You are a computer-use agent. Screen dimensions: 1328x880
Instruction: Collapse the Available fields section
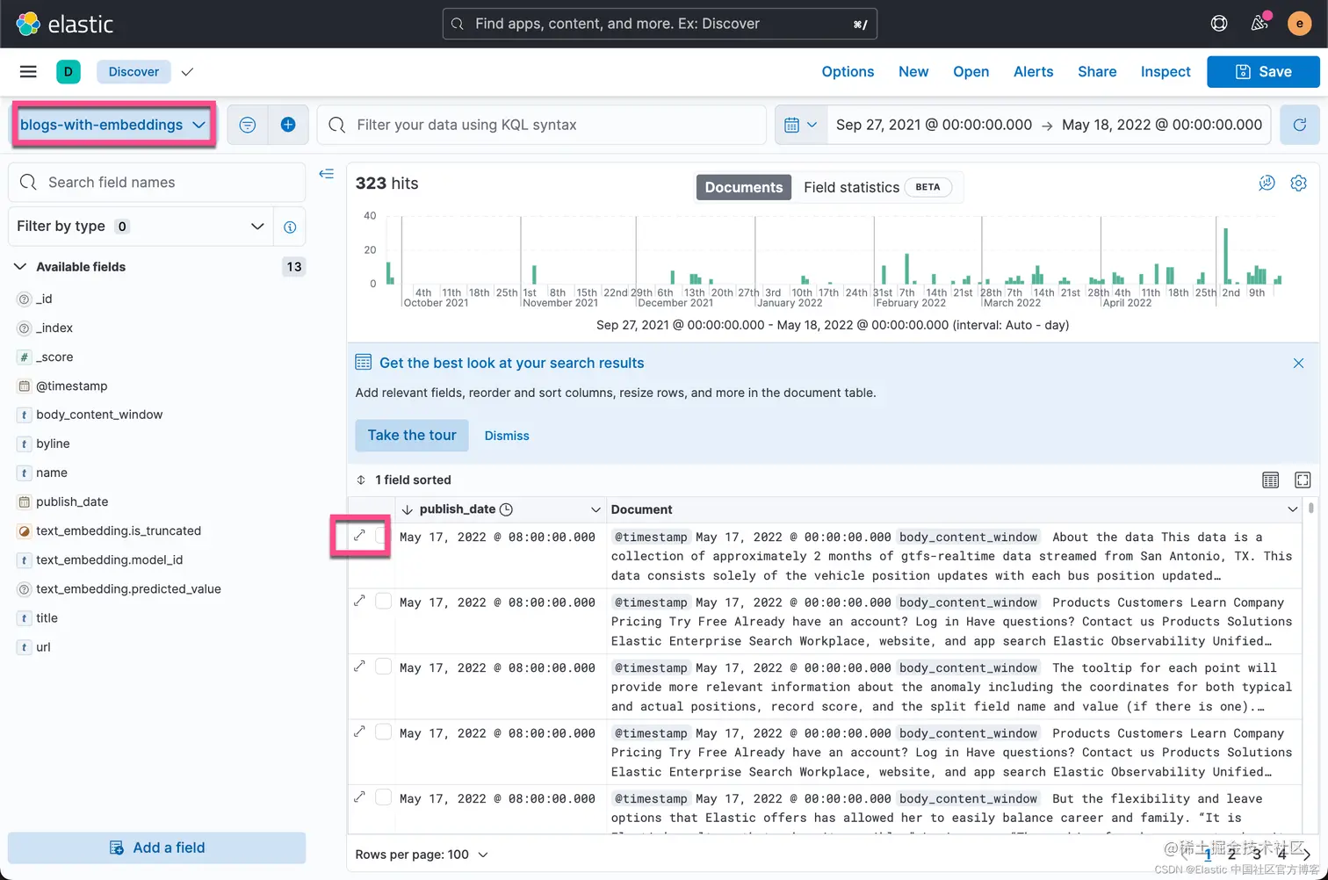20,267
